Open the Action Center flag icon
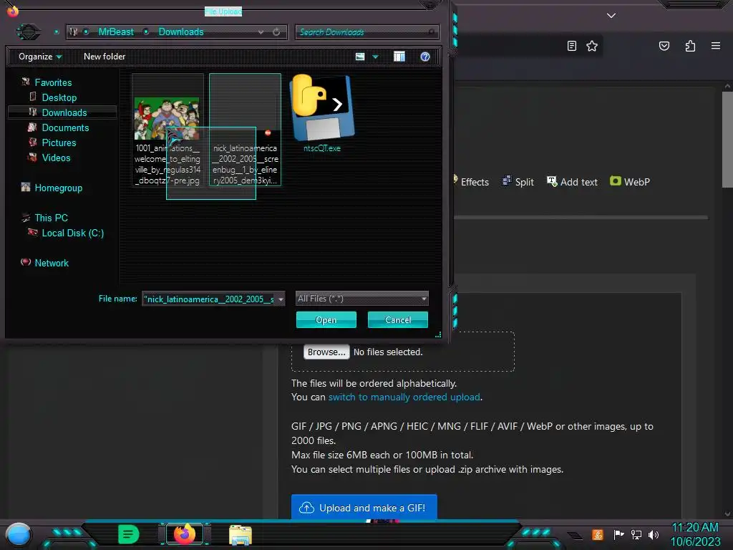 pos(618,534)
